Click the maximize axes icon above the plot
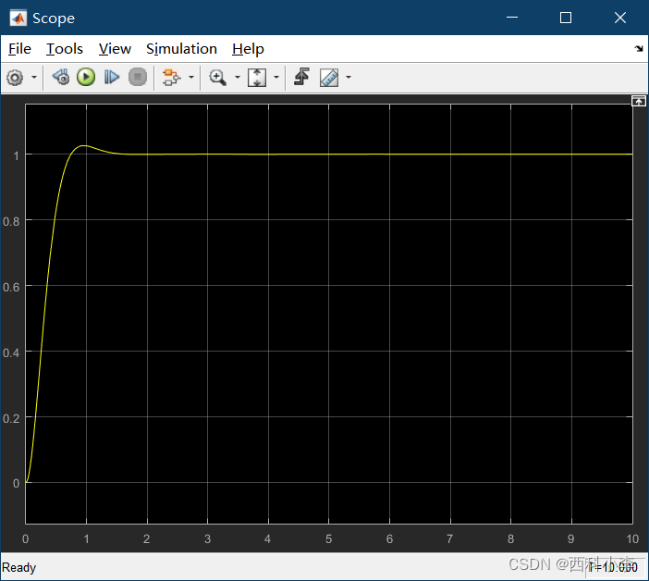Viewport: 649px width, 581px height. point(638,101)
